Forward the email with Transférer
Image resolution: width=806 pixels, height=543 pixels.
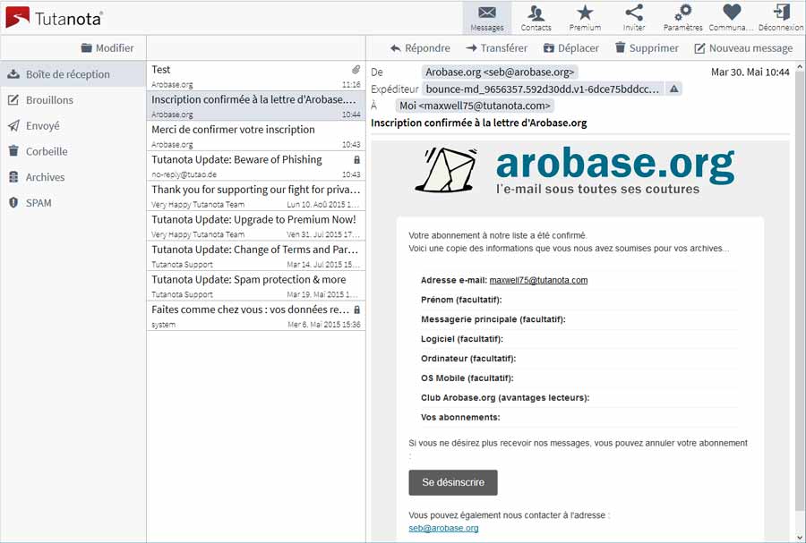(496, 48)
